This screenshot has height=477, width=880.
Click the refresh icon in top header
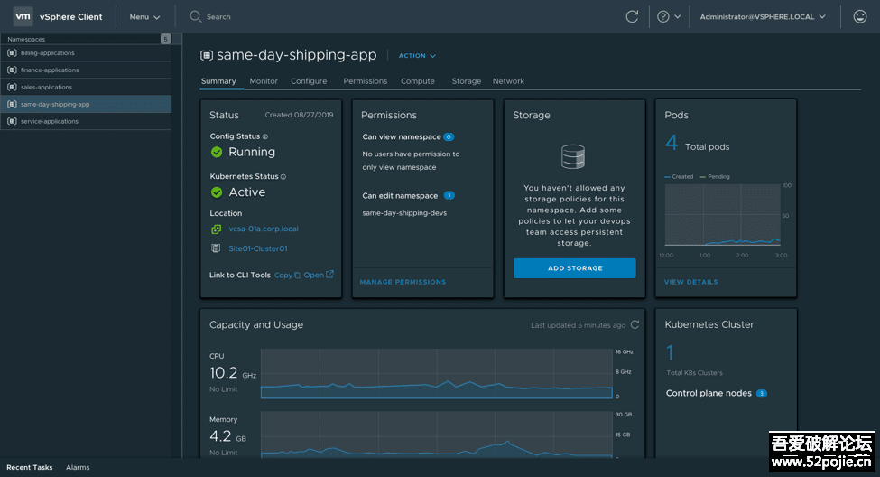pyautogui.click(x=632, y=16)
